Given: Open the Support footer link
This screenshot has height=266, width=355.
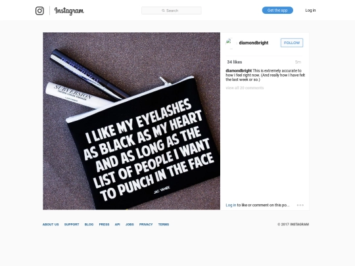Looking at the screenshot, I should point(72,225).
